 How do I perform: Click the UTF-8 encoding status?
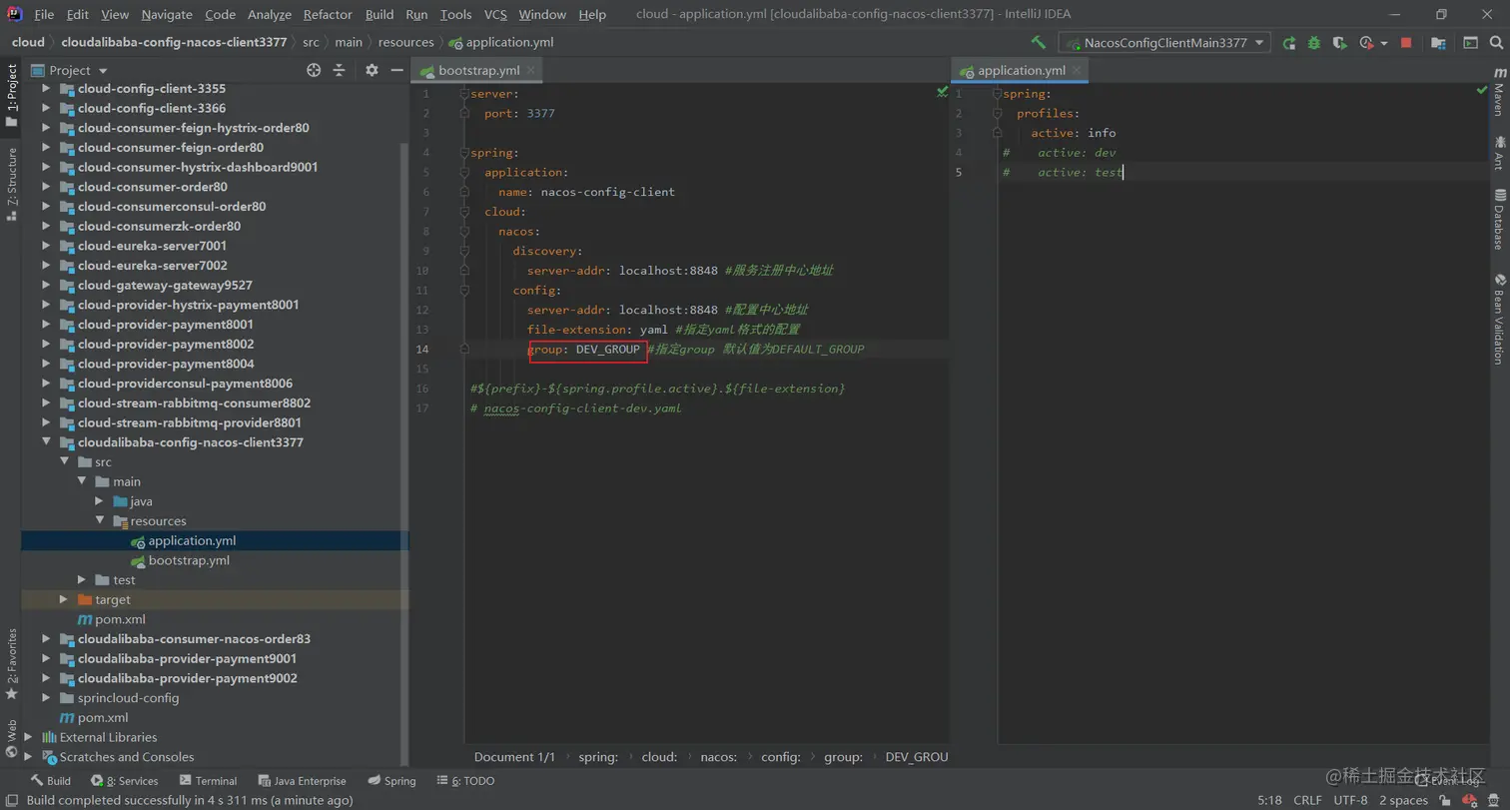click(x=1350, y=800)
